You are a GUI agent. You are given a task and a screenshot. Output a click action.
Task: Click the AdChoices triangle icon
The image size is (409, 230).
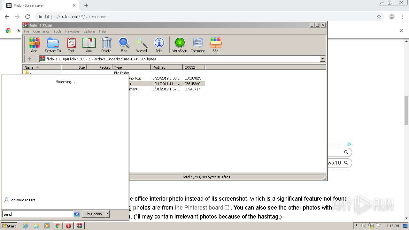pos(349,144)
